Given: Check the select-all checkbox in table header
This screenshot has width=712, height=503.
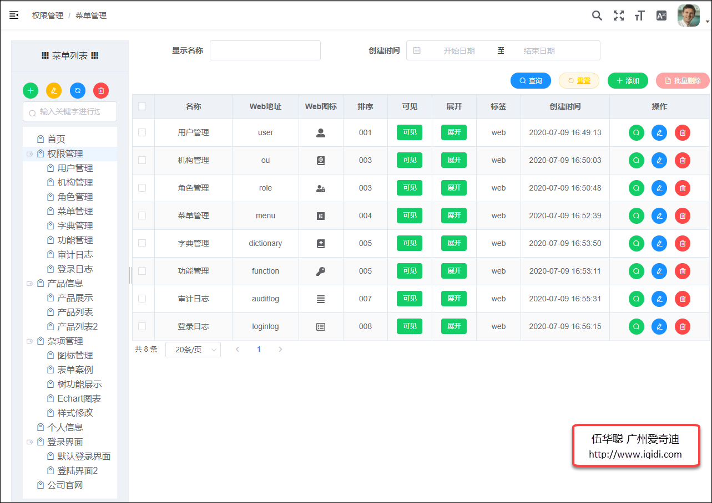Looking at the screenshot, I should pyautogui.click(x=142, y=106).
